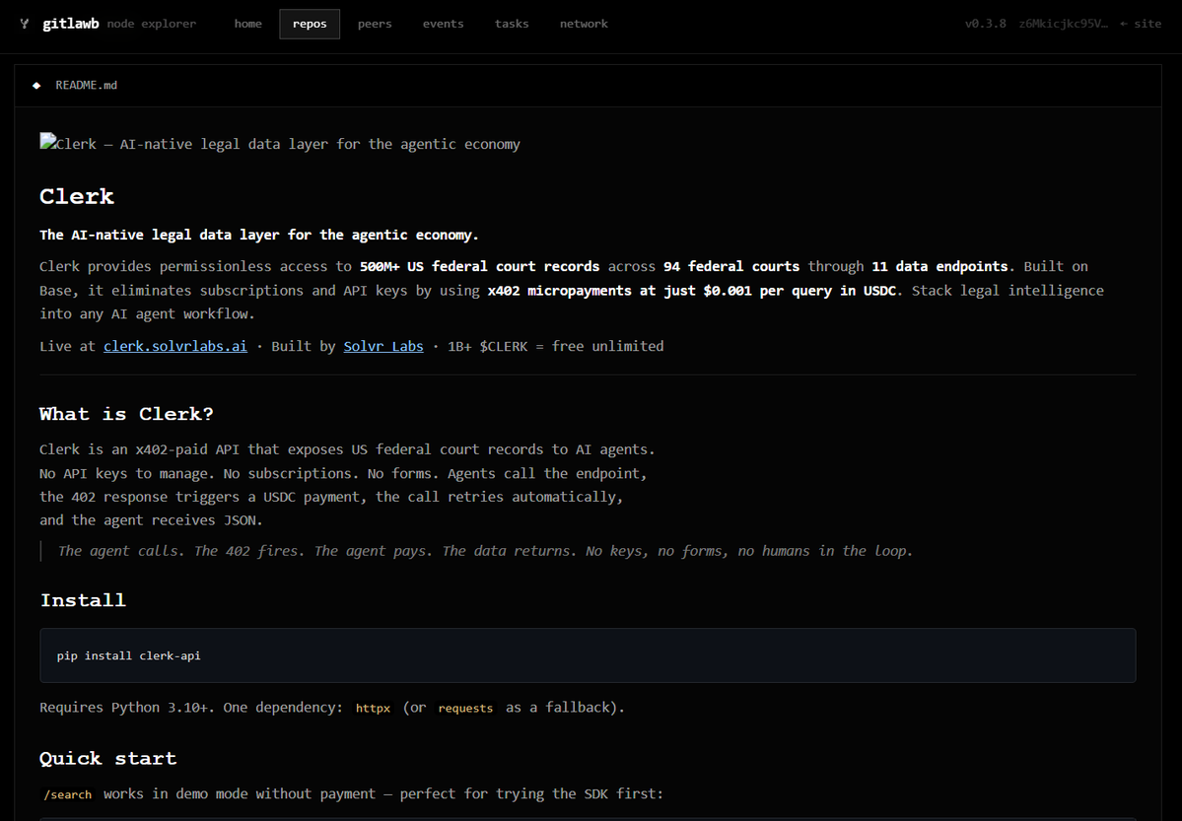
Task: Click the '1B+ $CLERK = free unlimited' text
Action: point(556,346)
